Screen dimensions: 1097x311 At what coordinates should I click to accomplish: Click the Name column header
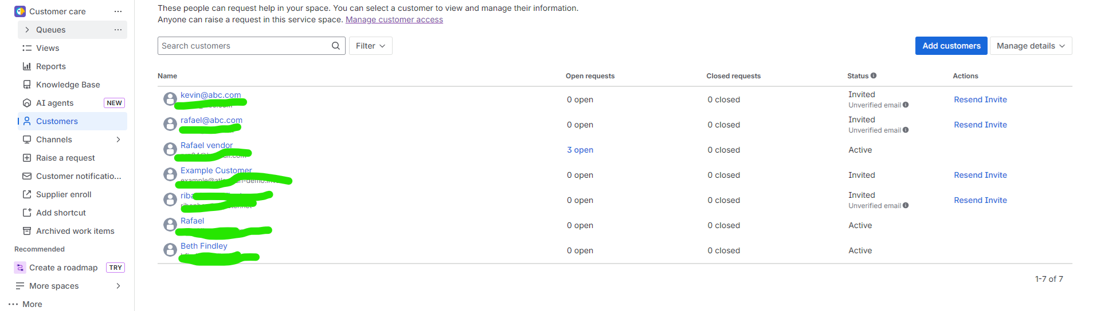pyautogui.click(x=167, y=75)
